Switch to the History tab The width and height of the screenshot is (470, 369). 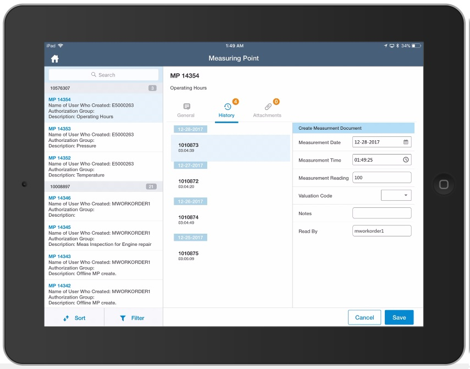[226, 110]
